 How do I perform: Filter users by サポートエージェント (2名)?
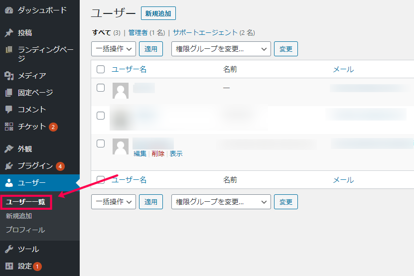214,33
